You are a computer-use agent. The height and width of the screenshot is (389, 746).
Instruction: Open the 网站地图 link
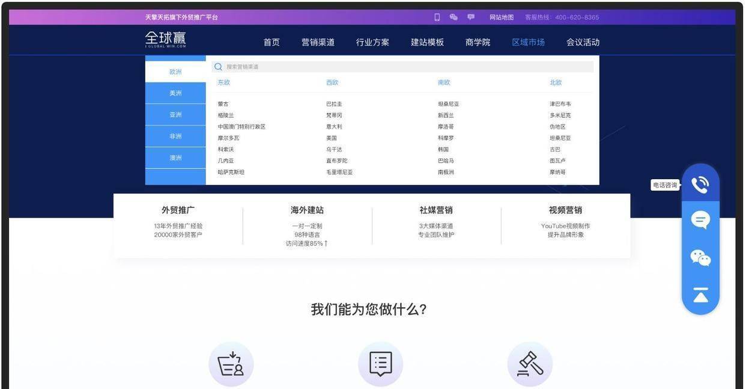click(502, 17)
